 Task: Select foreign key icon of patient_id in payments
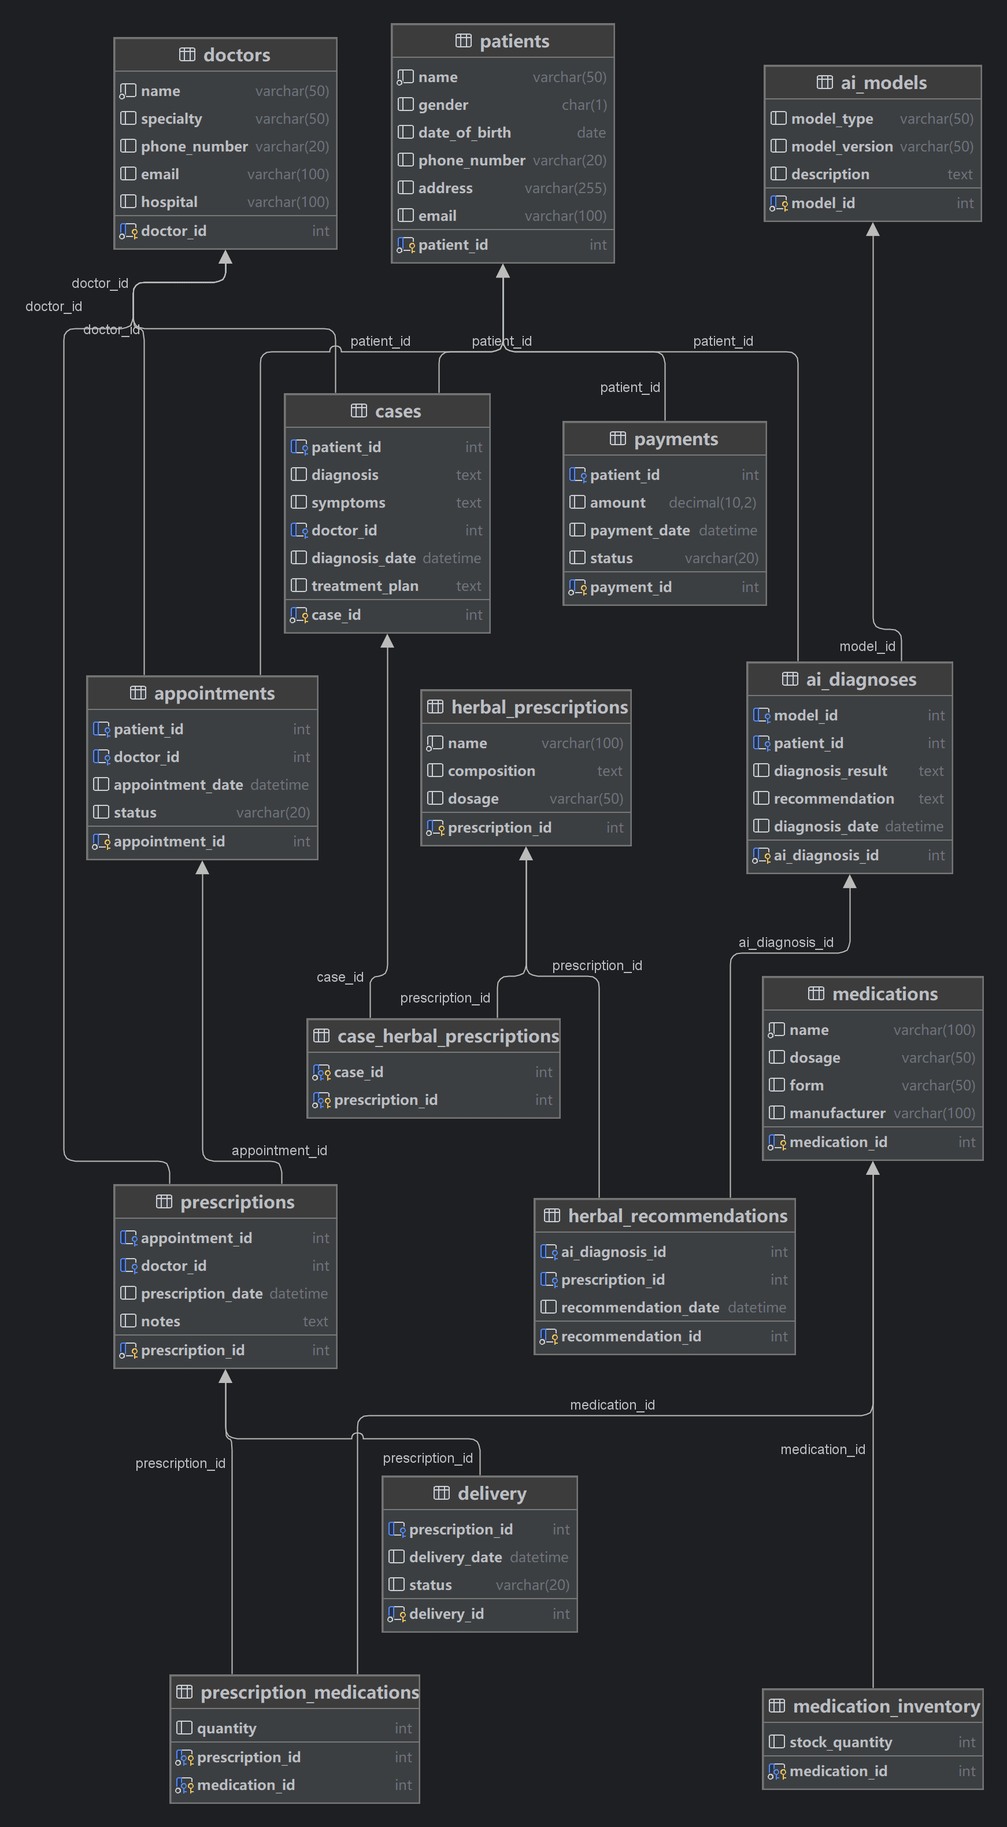578,475
